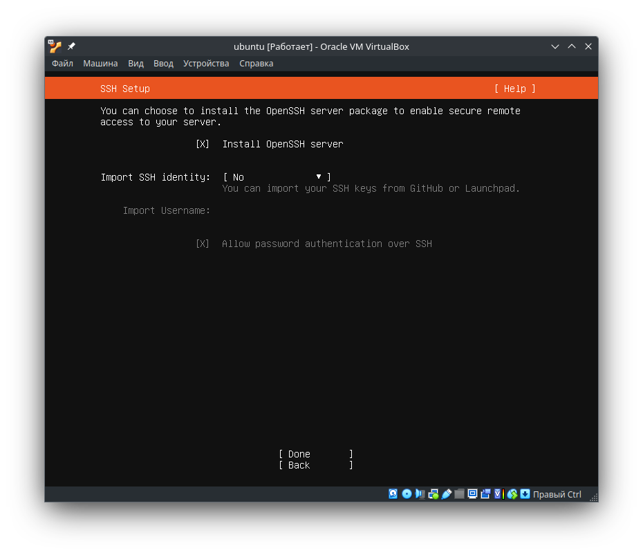This screenshot has height=555, width=643.
Task: Open the USB devices status icon
Action: point(447,493)
